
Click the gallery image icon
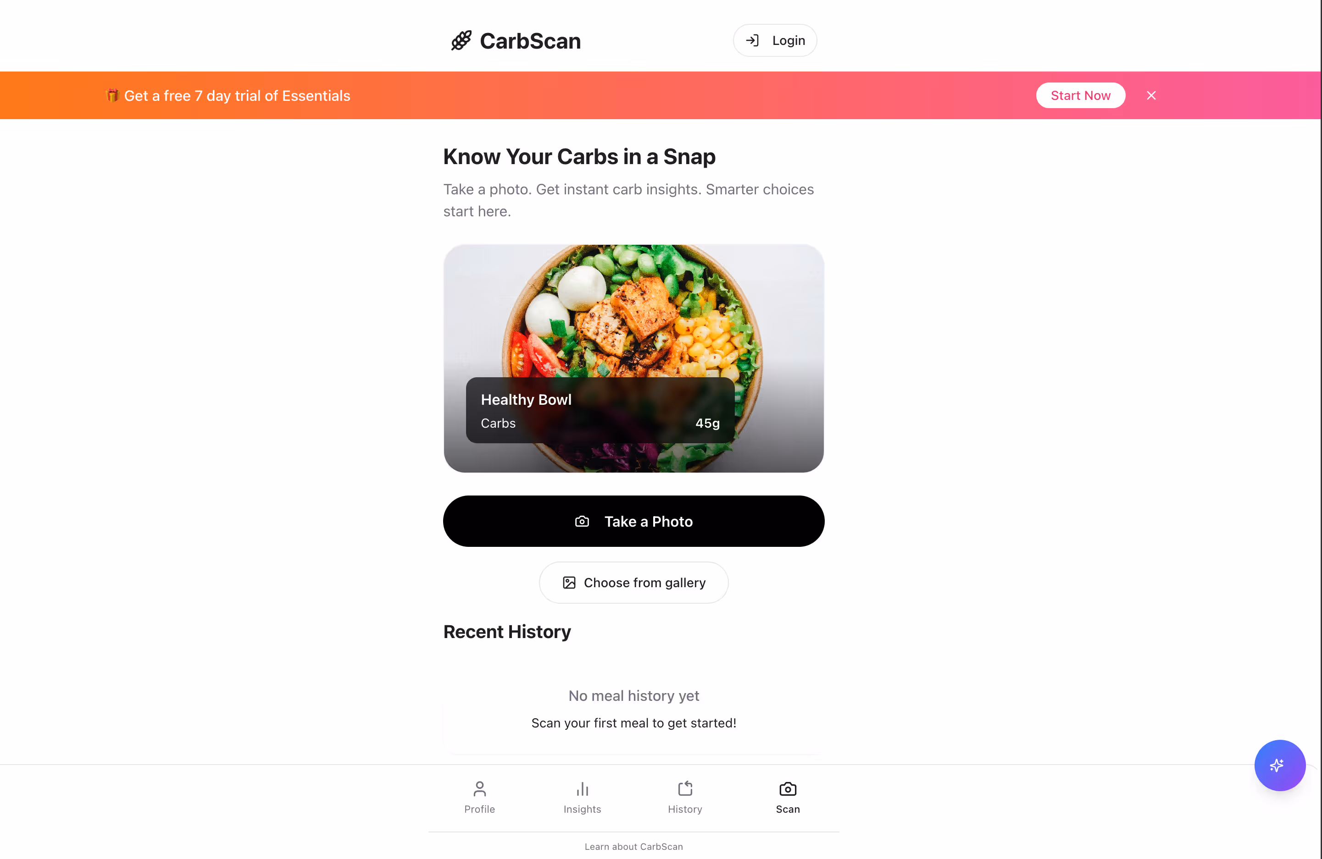tap(569, 583)
